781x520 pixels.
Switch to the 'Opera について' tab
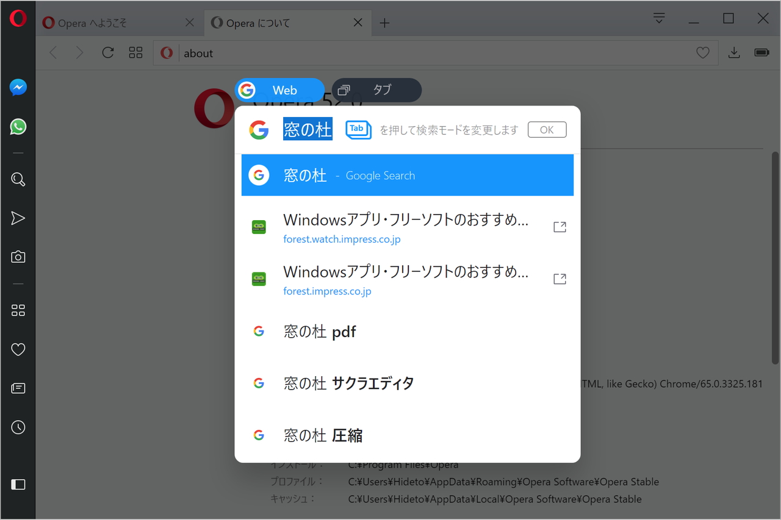[x=287, y=23]
